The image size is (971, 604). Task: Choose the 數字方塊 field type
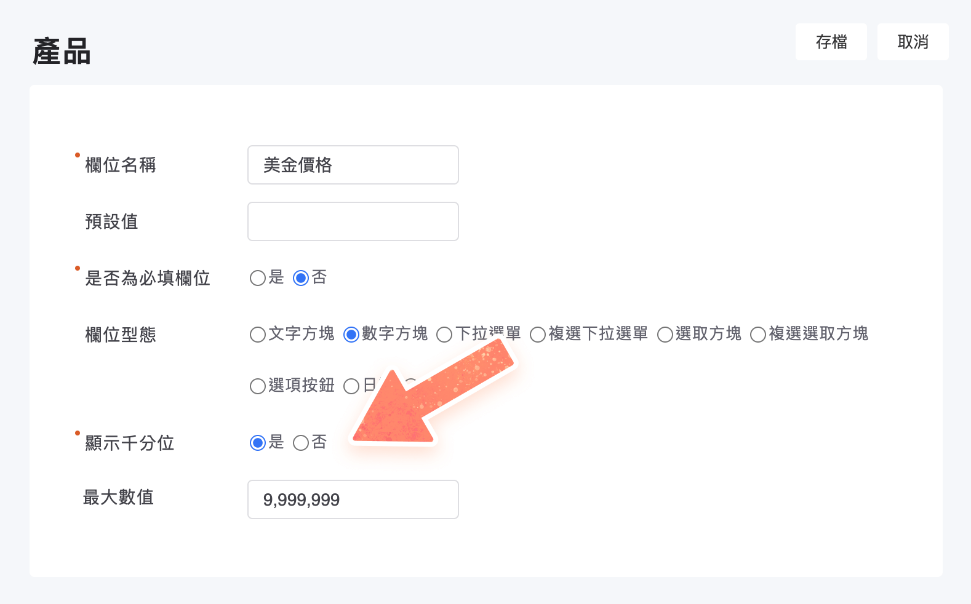click(x=351, y=335)
